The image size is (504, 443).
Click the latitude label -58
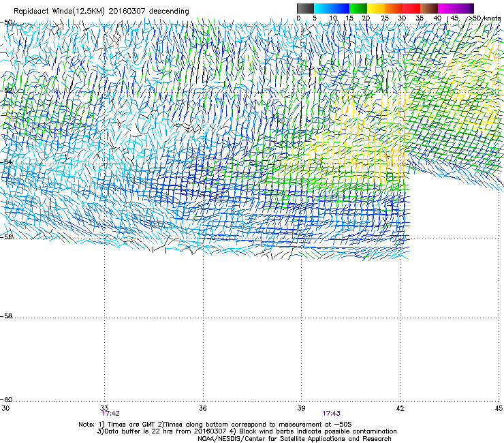(6, 316)
